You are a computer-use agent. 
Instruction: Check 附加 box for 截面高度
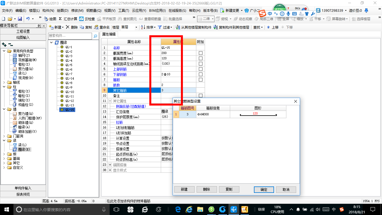coord(201,58)
